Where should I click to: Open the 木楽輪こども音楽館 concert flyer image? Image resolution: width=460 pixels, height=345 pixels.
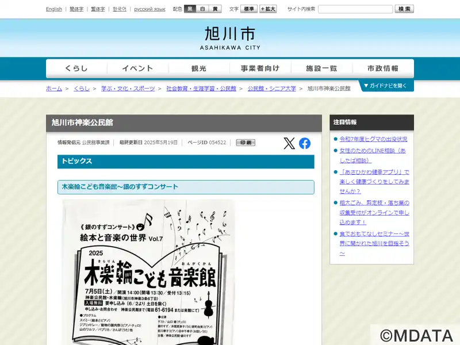point(148,272)
